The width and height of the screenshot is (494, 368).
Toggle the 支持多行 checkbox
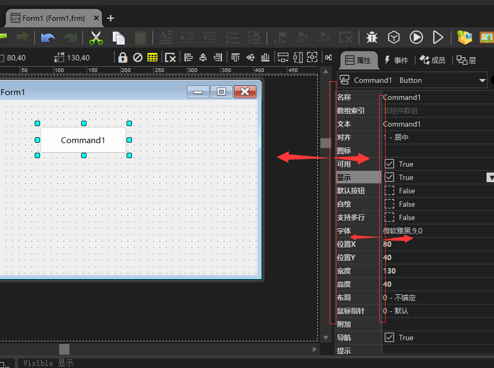pos(390,217)
